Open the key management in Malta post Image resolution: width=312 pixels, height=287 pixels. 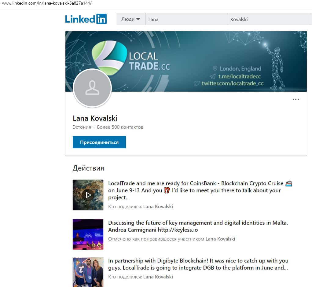(198, 226)
